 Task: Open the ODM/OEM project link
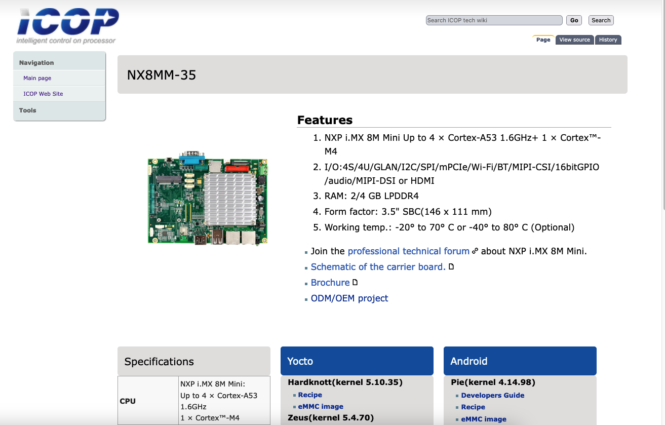coord(349,298)
